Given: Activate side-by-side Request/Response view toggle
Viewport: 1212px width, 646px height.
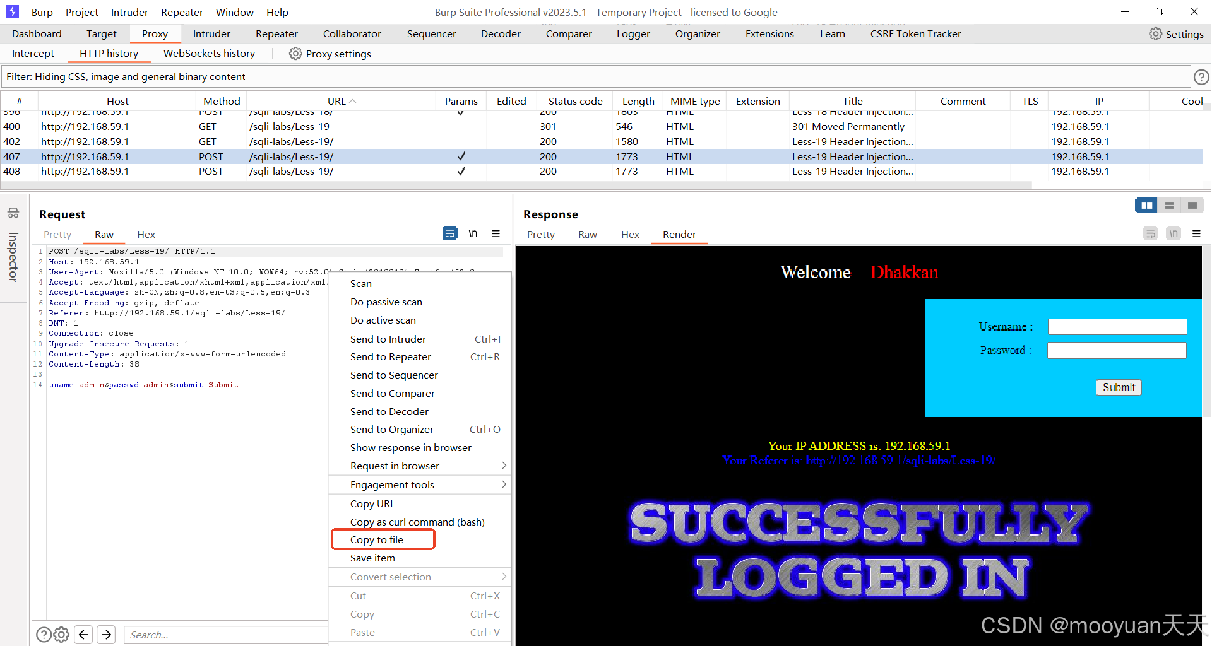Looking at the screenshot, I should [x=1147, y=205].
